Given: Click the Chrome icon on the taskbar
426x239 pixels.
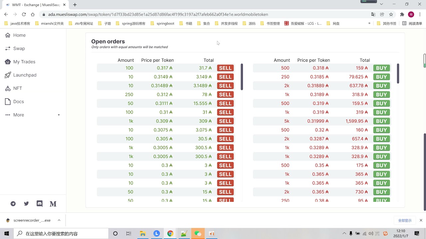Looking at the screenshot, I should coord(170,233).
